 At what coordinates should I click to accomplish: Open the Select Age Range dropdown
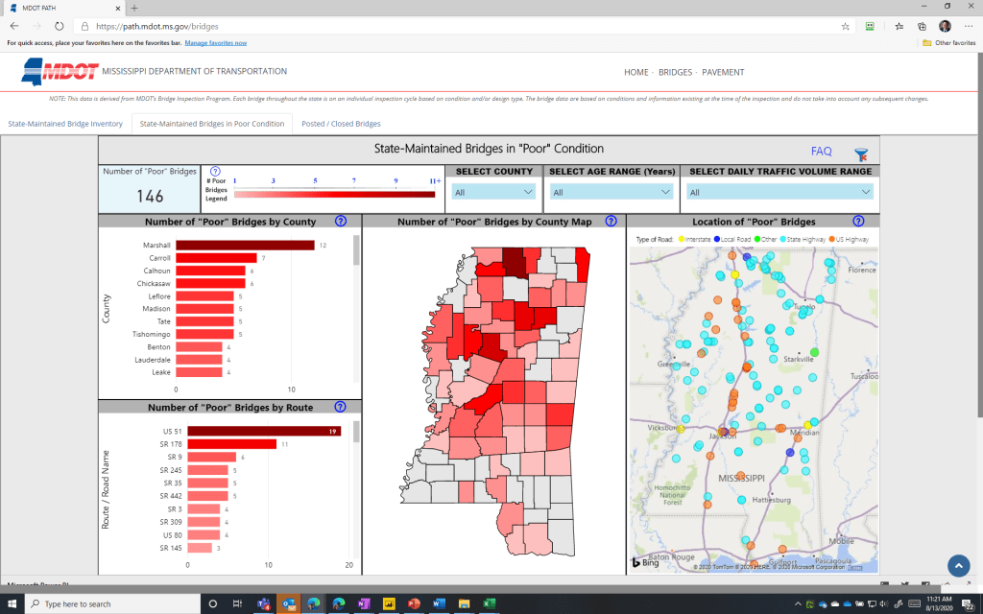611,192
